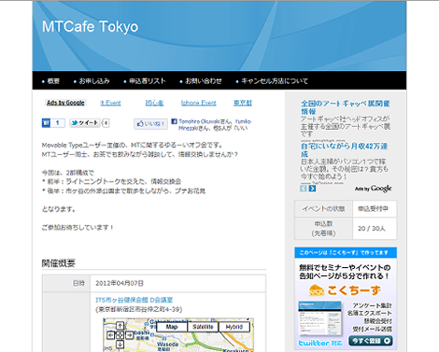Follow the 東京都 ad link
439x352 pixels.
pyautogui.click(x=243, y=103)
